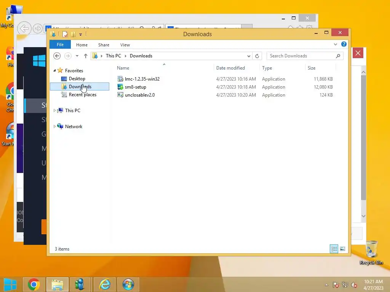
Task: Open the File menu tab
Action: [60, 45]
